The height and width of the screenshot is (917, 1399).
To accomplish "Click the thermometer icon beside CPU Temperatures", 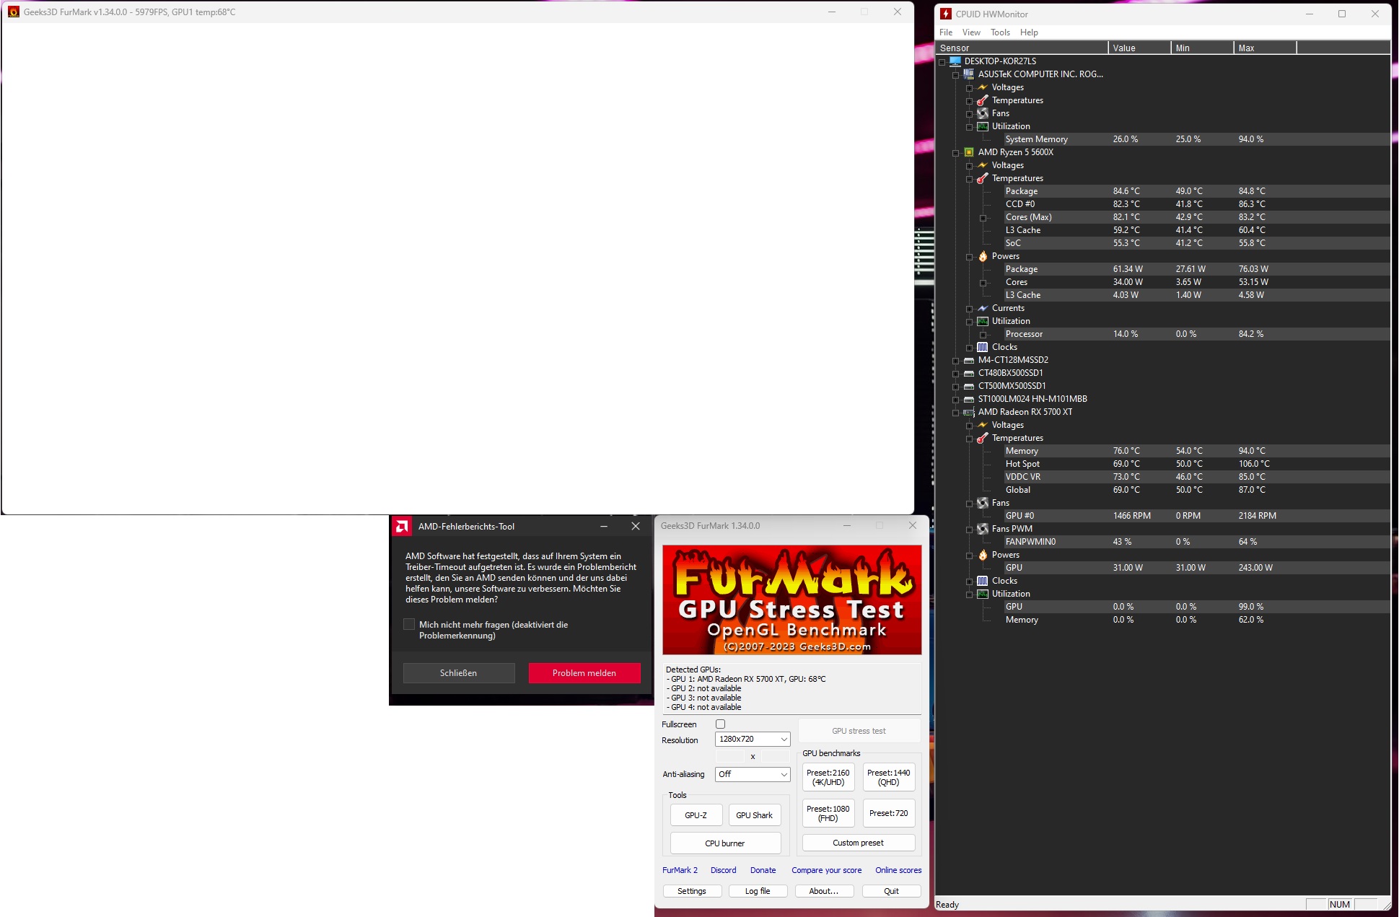I will [982, 178].
